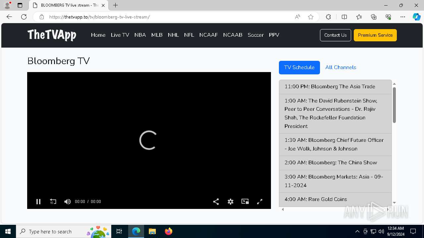Select 11:00 PM Bloomberg The Asia Trade
The image size is (424, 238).
tap(335, 87)
